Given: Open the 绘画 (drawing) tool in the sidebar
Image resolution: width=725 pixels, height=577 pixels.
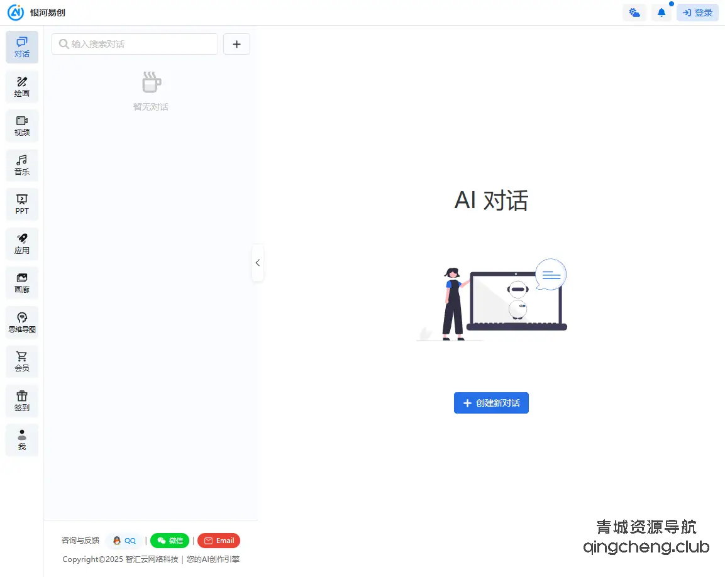Looking at the screenshot, I should 21,86.
